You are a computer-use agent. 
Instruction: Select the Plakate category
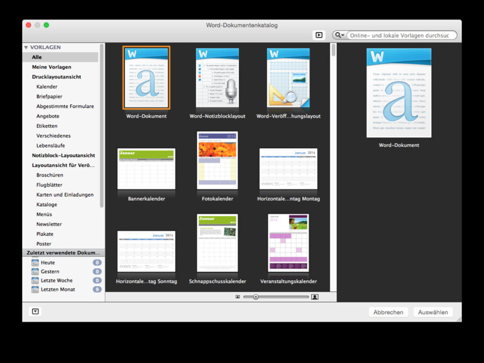click(x=45, y=234)
